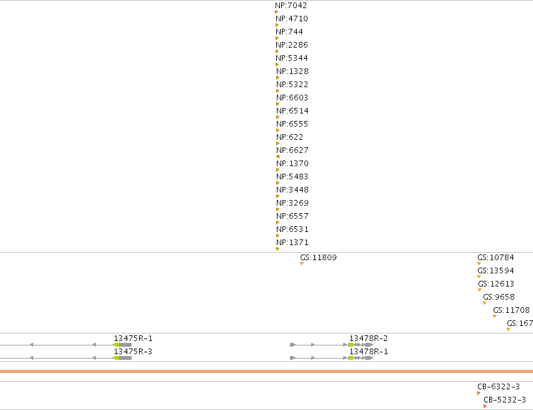Select the NP:1328 label
Screen dimensions: 533x410
[x=292, y=71]
